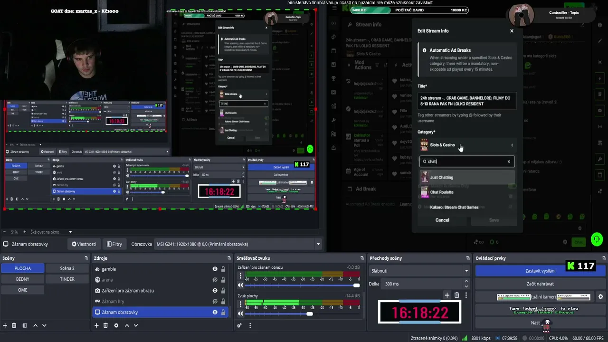
Task: Undock the Ovládací prvky panel
Action: pos(604,258)
